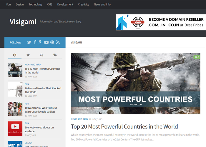Screen dimensions: 206x147
Task: Open the comment count badge on featured image
Action: click(x=197, y=57)
